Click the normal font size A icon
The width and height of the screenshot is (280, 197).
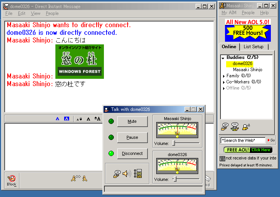pyautogui.click(x=88, y=119)
